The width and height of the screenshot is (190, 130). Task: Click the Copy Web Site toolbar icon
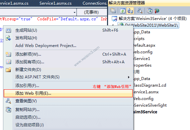point(150,11)
